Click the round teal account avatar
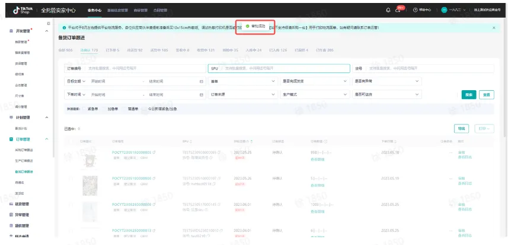The height and width of the screenshot is (245, 508). (444, 10)
